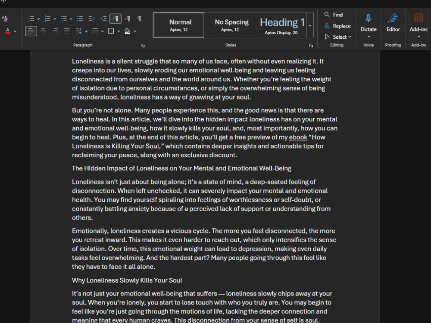Toggle align right
This screenshot has width=431, height=323.
[x=55, y=31]
